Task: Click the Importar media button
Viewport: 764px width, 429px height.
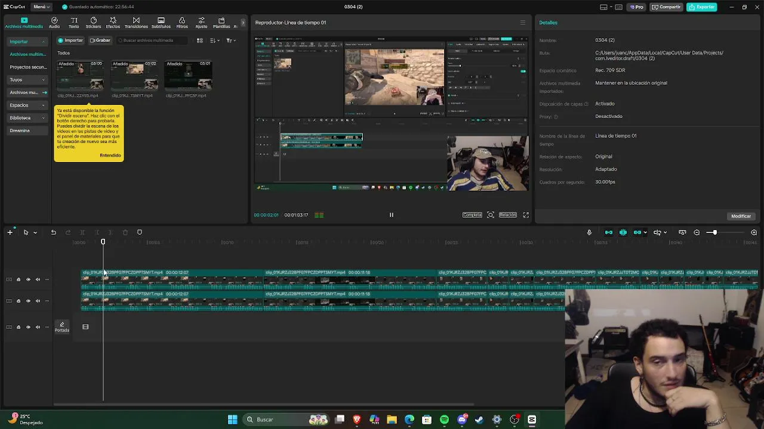Action: [70, 41]
